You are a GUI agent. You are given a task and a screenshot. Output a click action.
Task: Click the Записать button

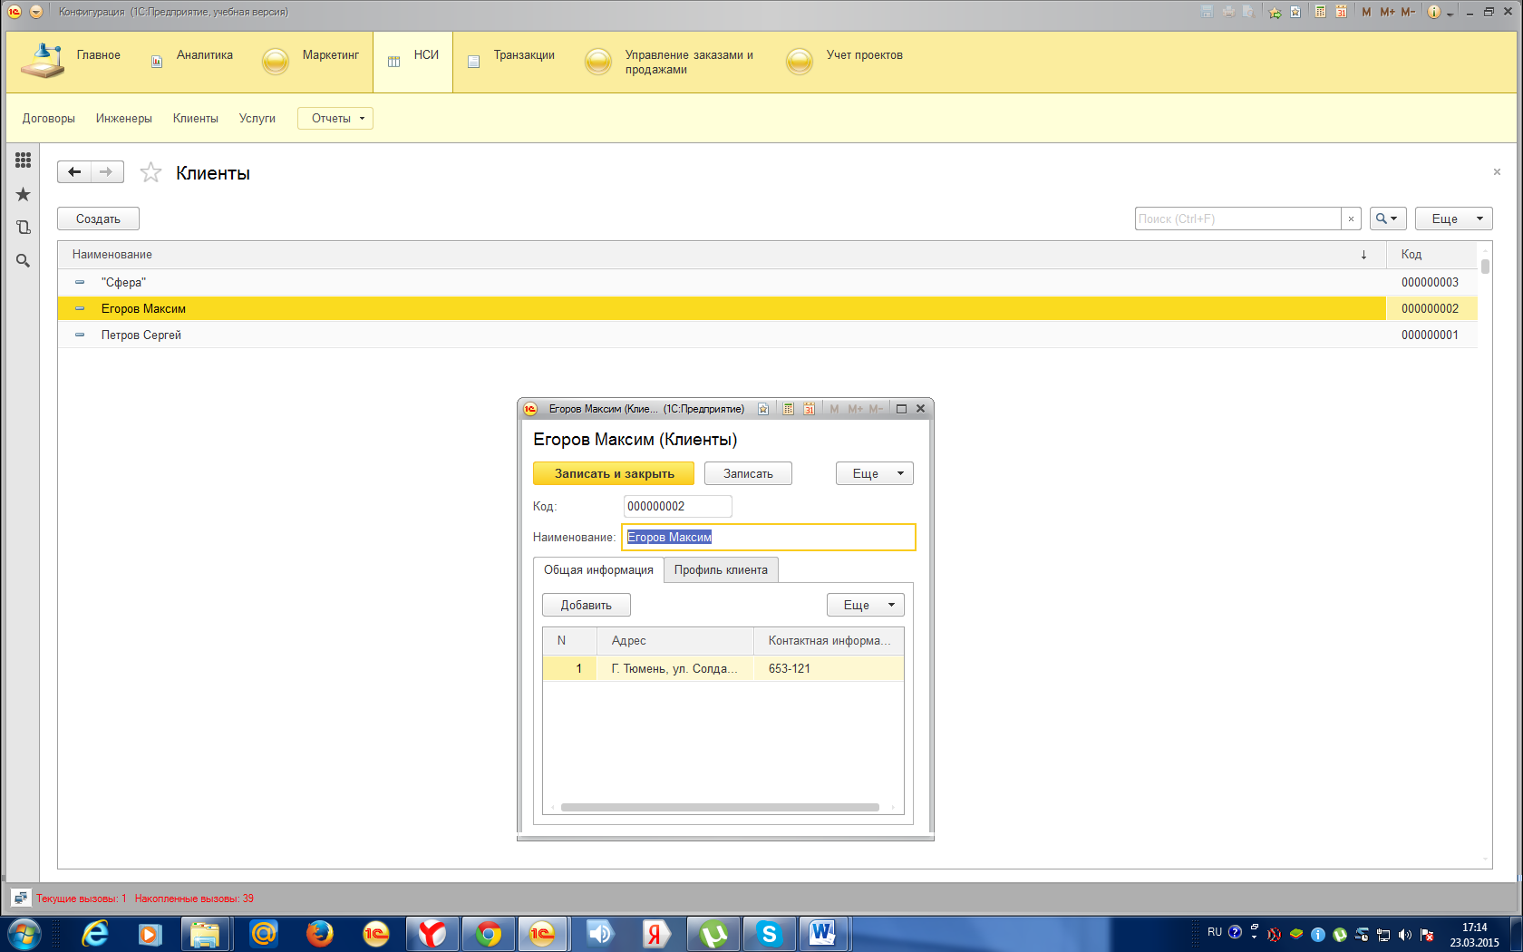pos(748,473)
